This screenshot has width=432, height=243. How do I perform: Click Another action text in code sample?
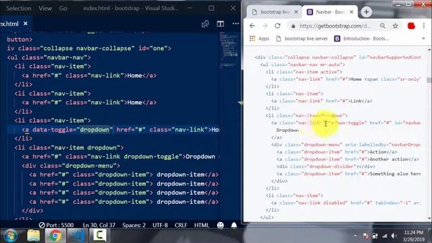[389, 159]
